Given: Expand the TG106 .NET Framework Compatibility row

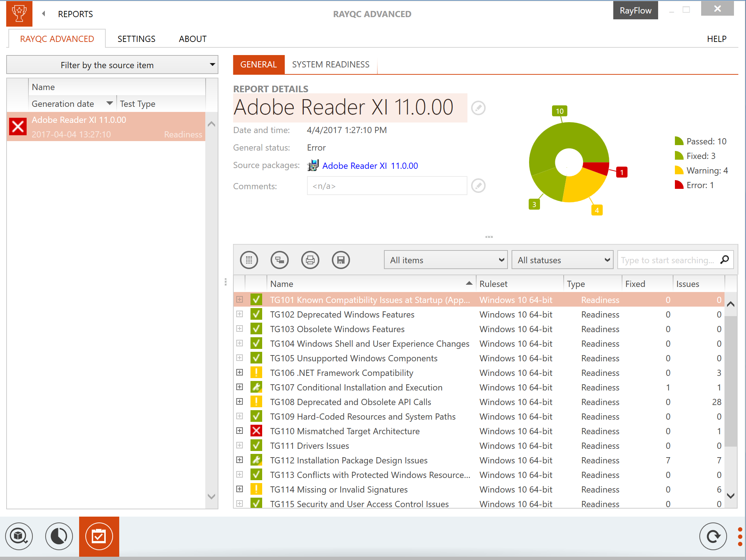Looking at the screenshot, I should click(240, 373).
